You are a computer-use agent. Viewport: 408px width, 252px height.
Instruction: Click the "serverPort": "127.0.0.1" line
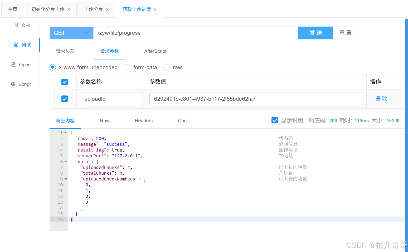pyautogui.click(x=109, y=156)
